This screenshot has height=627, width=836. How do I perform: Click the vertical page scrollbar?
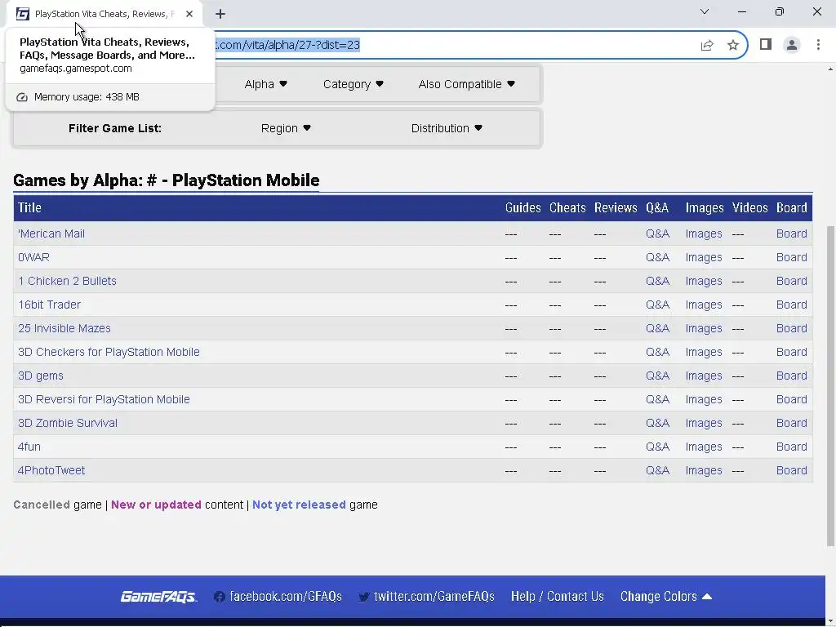point(830,386)
